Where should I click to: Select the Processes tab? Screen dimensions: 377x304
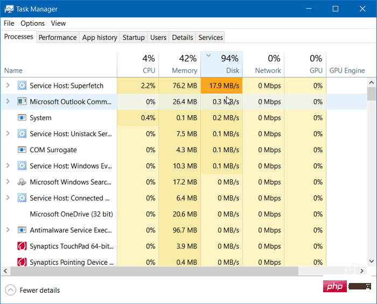[x=18, y=37]
